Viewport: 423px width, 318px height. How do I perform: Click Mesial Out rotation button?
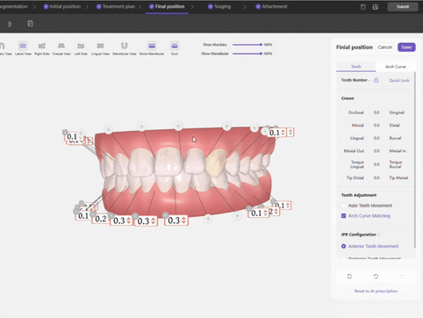tap(354, 151)
